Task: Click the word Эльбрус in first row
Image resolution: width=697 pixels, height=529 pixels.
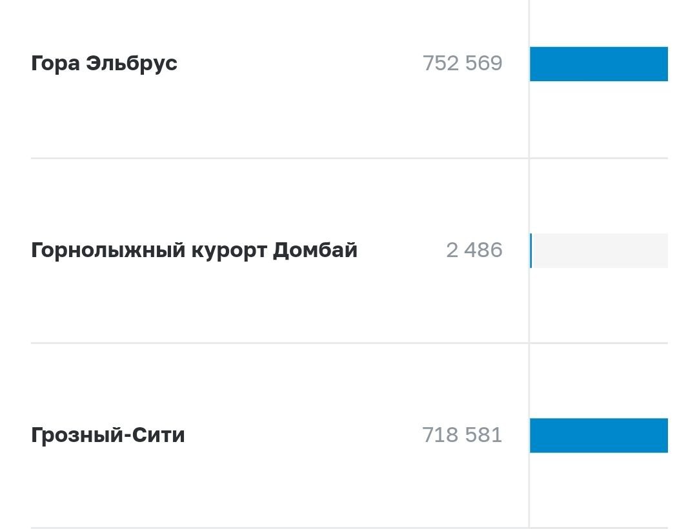Action: pyautogui.click(x=132, y=63)
